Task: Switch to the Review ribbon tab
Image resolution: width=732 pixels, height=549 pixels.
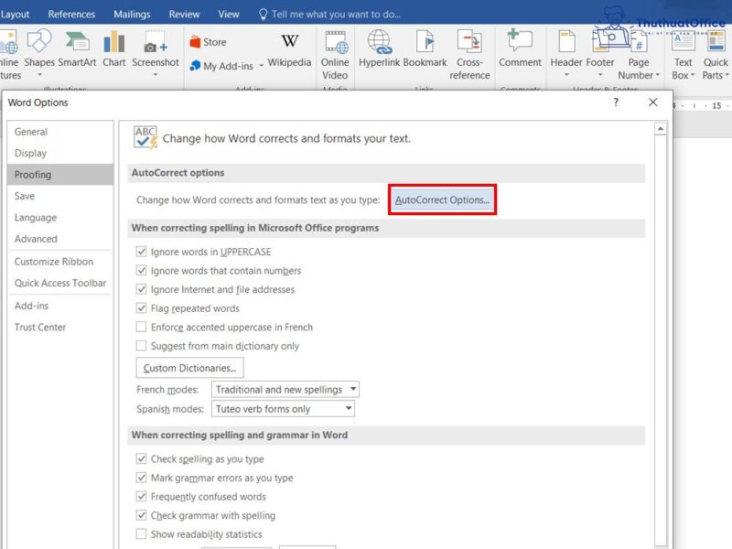Action: coord(184,14)
